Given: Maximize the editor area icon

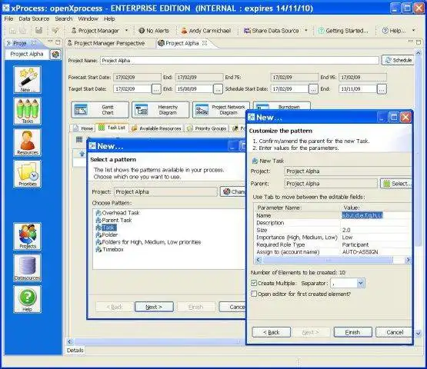Looking at the screenshot, I should point(419,42).
